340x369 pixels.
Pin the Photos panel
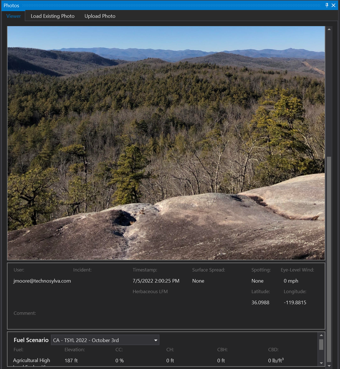(x=327, y=5)
